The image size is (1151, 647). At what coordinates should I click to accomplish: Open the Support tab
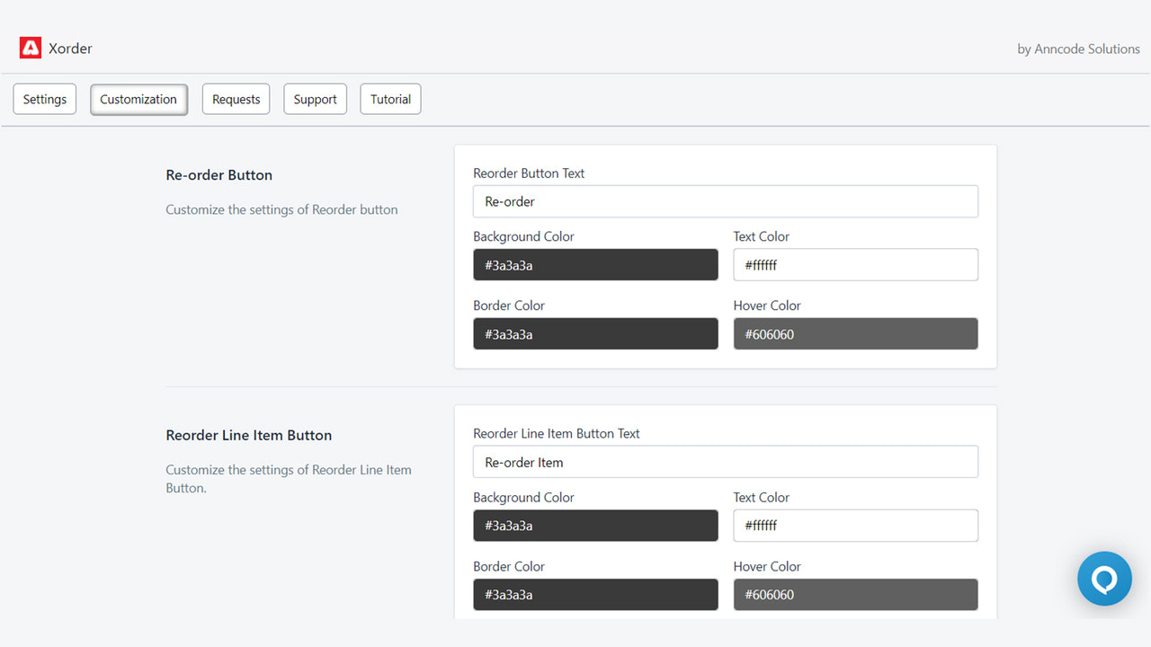315,99
